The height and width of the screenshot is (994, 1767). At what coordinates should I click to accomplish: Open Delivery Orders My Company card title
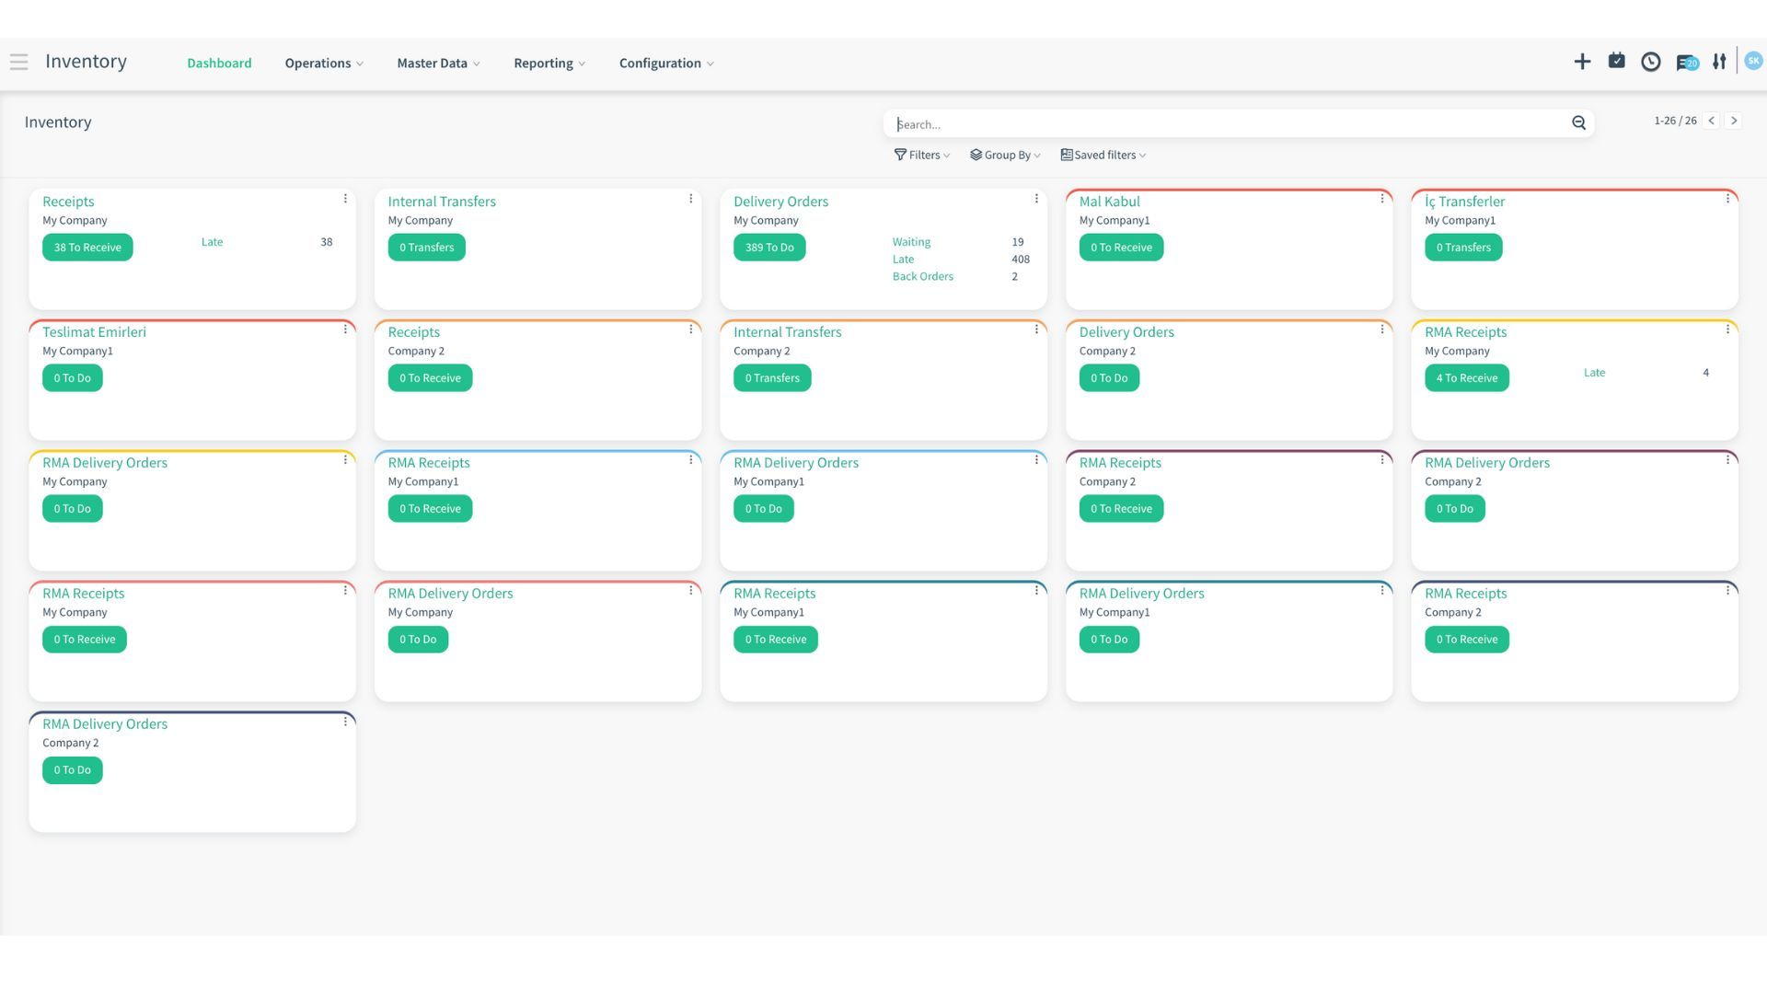780,202
